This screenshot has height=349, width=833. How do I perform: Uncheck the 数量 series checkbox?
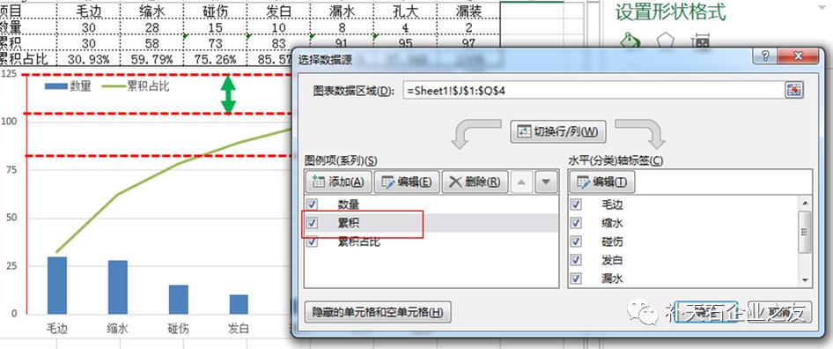pos(312,204)
